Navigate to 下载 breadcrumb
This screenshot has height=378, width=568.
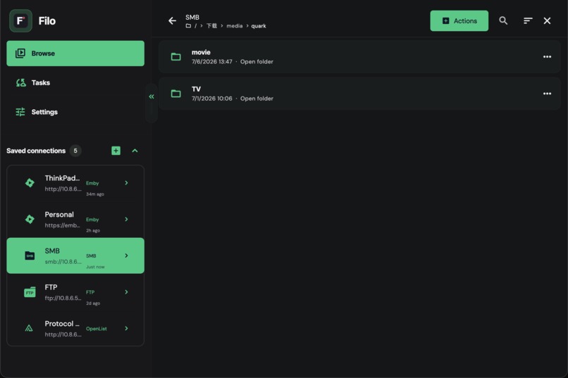coord(211,25)
